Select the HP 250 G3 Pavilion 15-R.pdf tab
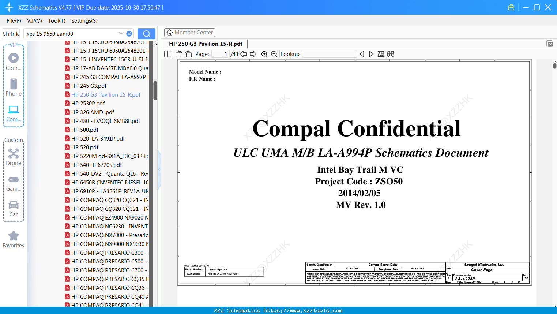This screenshot has width=557, height=314. (x=206, y=44)
